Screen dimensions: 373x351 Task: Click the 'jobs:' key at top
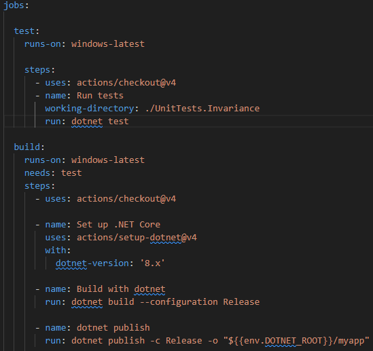(16, 5)
